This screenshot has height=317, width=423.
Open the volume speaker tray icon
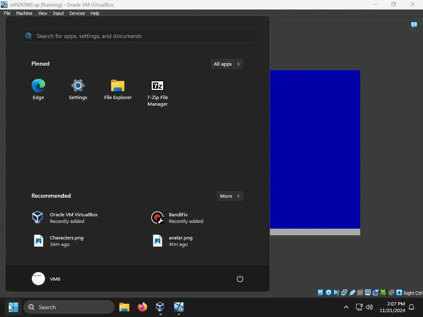click(369, 307)
